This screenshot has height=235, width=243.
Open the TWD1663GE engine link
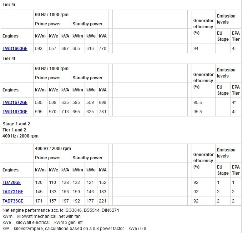click(15, 49)
